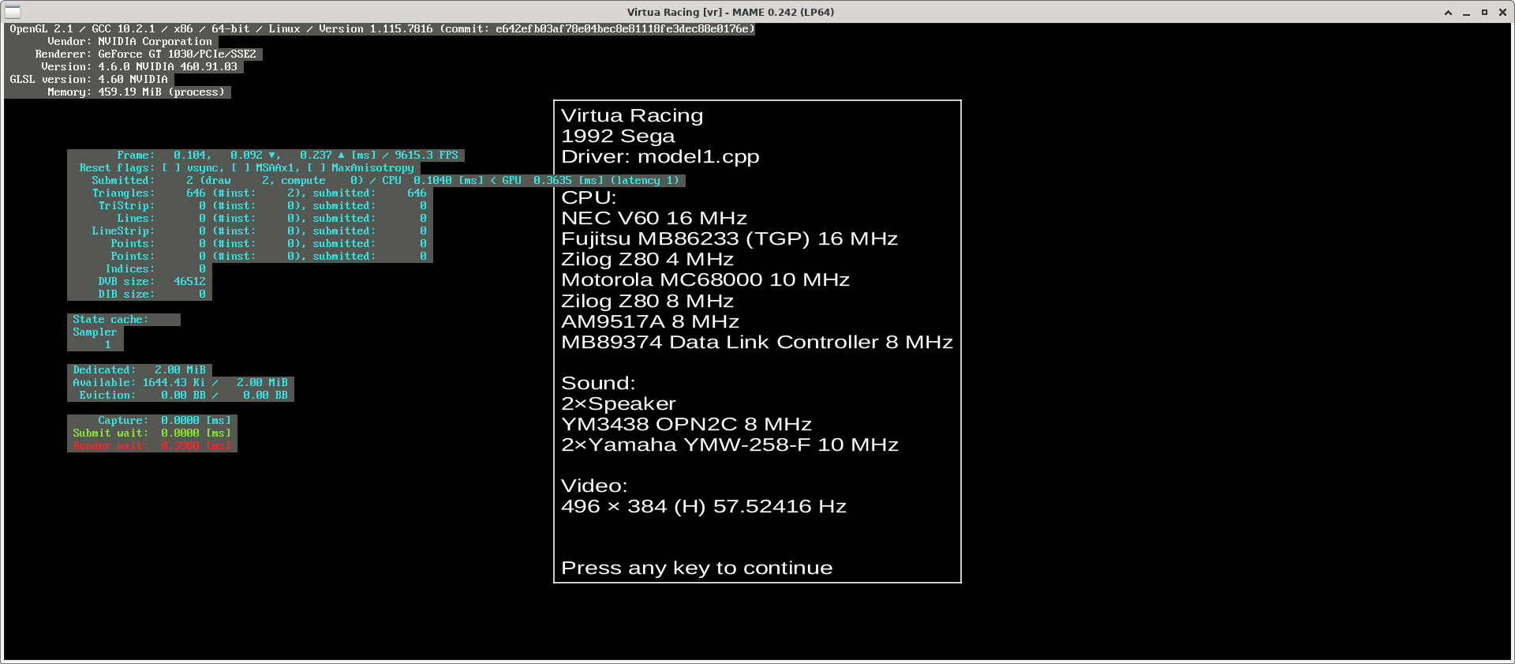
Task: Click the 'Virtua Racing [vr] - MAME 0.242' title bar
Action: tap(730, 12)
